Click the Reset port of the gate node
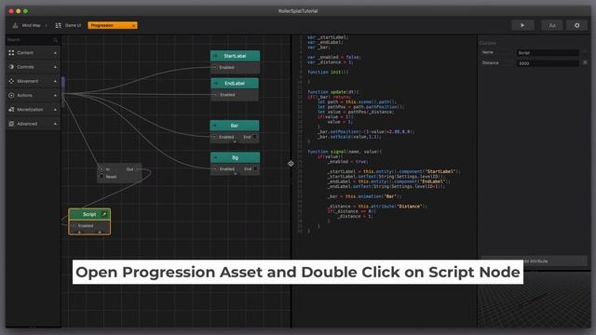The height and width of the screenshot is (335, 596). pyautogui.click(x=102, y=177)
